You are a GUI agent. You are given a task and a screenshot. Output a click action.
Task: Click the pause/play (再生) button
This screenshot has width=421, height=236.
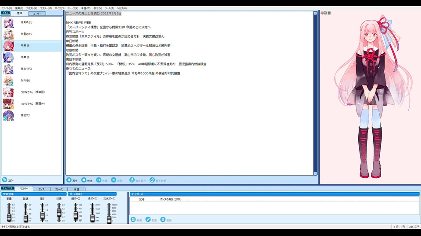(69, 180)
